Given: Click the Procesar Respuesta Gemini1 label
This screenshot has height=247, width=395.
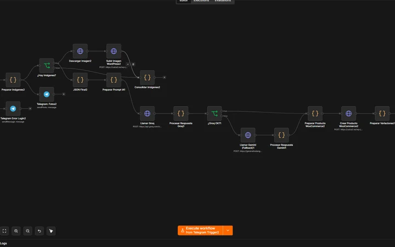Looking at the screenshot, I should (x=281, y=147).
